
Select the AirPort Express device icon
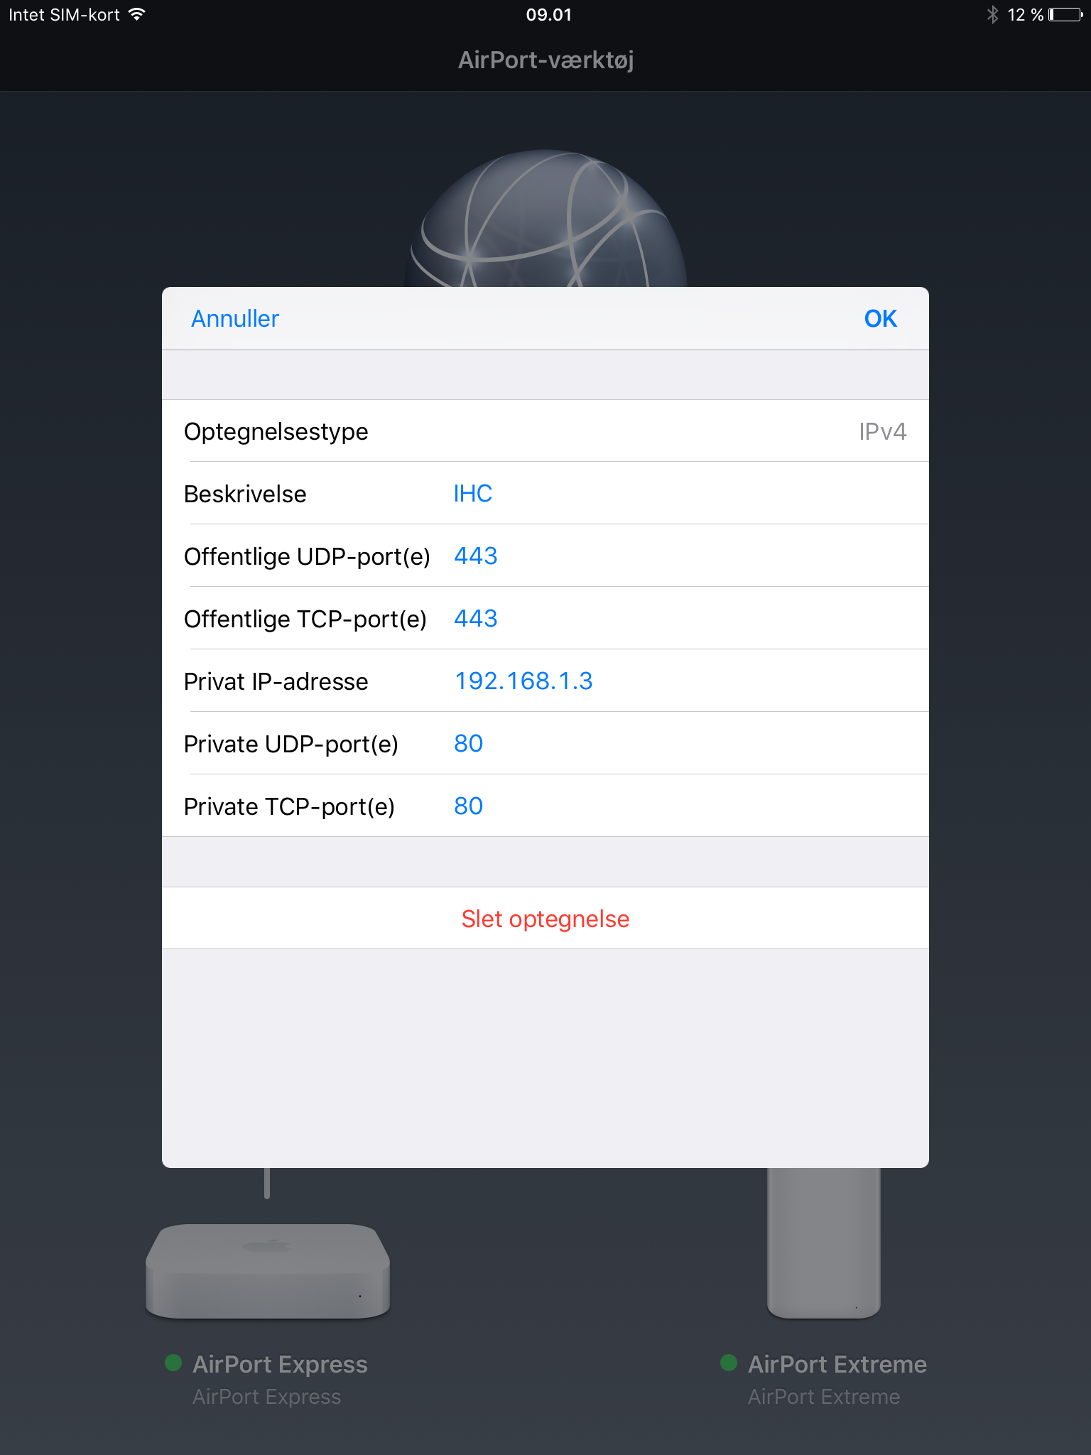pos(268,1270)
